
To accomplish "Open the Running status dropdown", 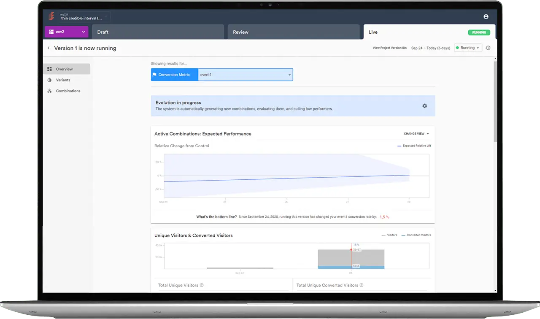I will [467, 48].
